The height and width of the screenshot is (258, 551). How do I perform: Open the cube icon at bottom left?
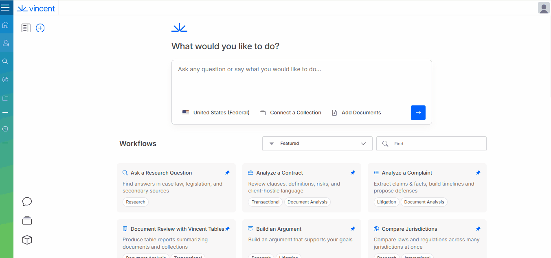[27, 240]
